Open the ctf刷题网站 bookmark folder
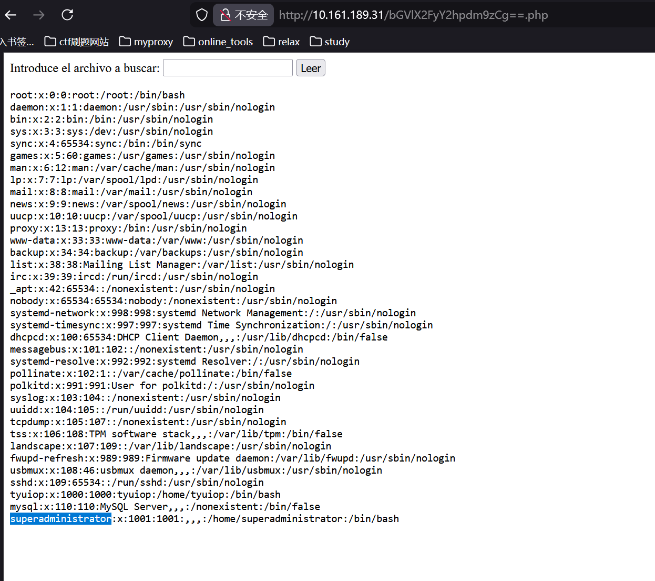655x581 pixels. [x=77, y=42]
